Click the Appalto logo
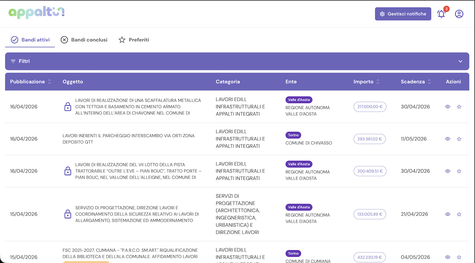Image resolution: width=475 pixels, height=263 pixels. [x=36, y=13]
